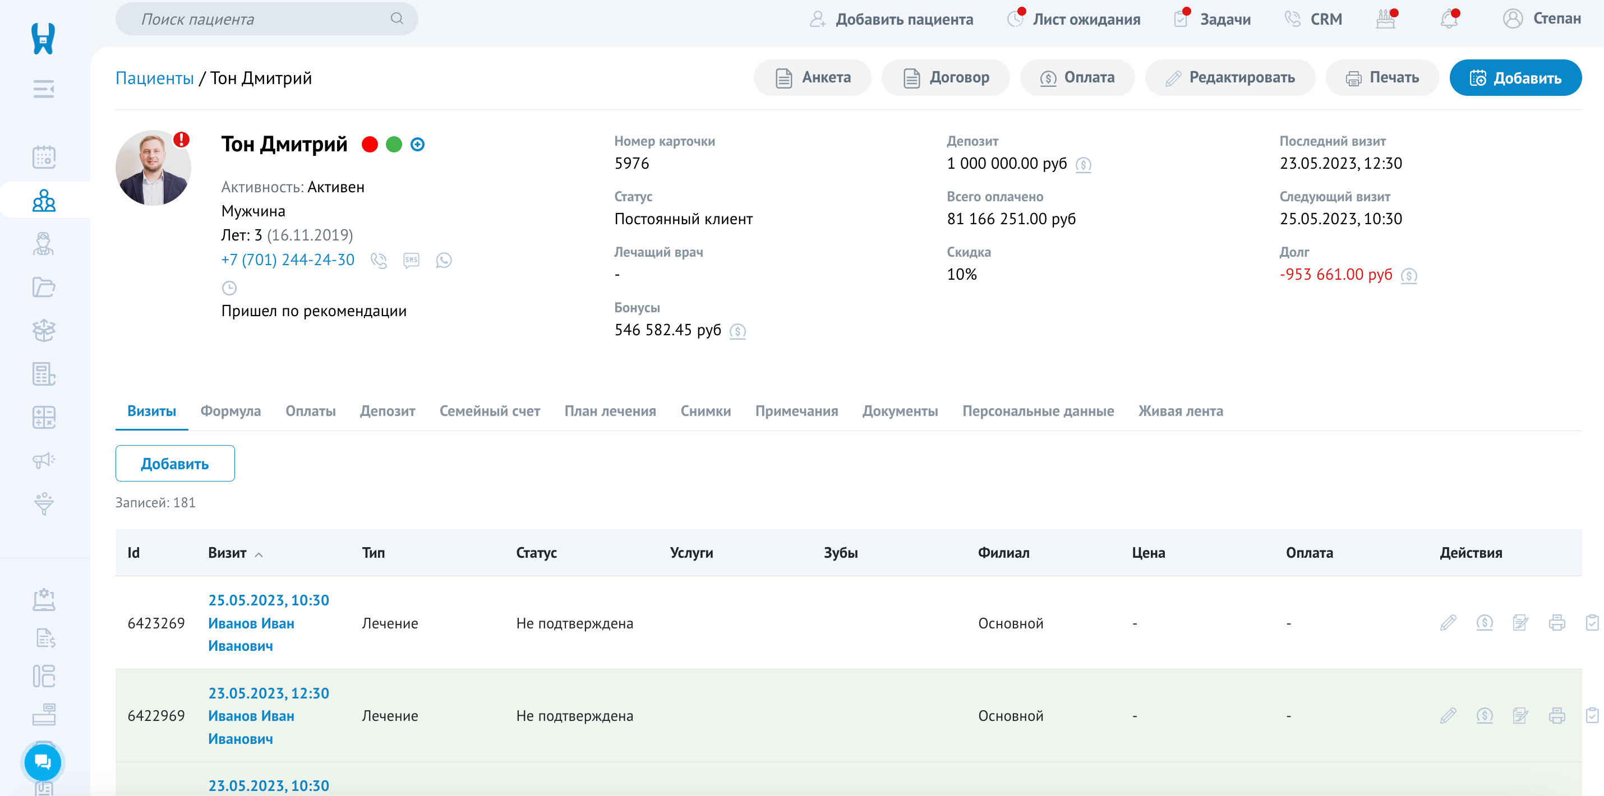Click the megaphone marketing icon in sidebar
This screenshot has width=1604, height=796.
click(x=44, y=460)
